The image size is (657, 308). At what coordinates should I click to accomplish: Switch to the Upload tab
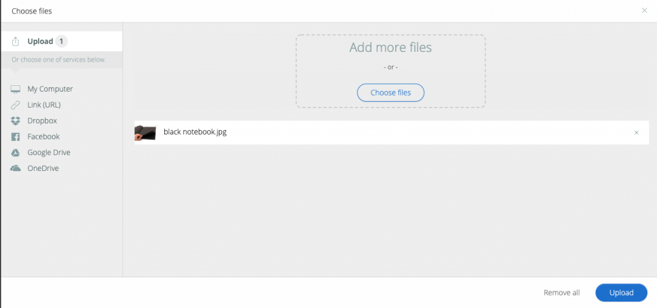[x=40, y=42]
